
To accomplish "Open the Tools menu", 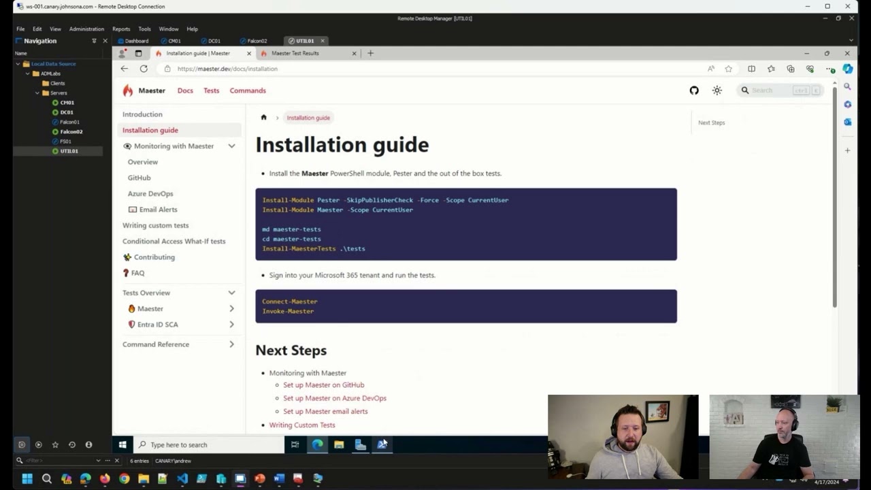I will tap(144, 29).
